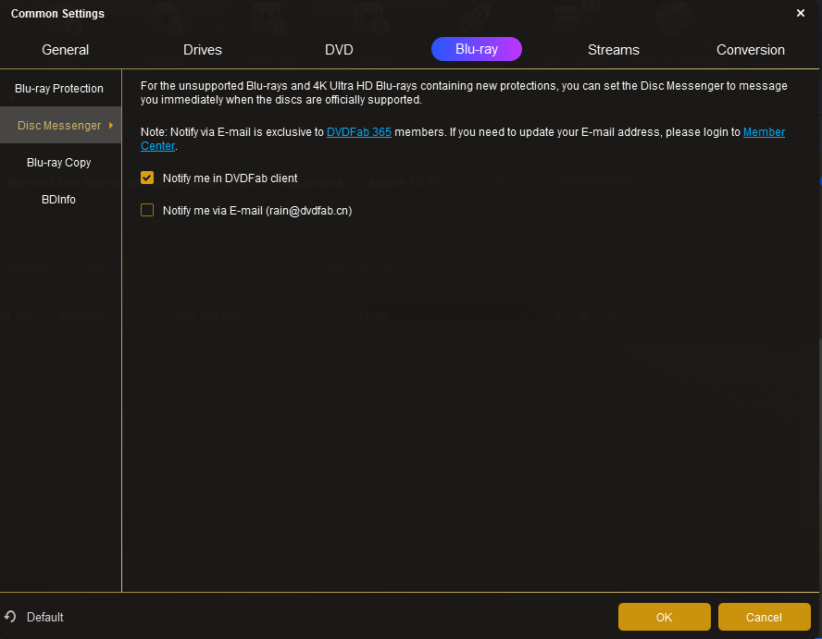Select Disc Messenger in sidebar
822x639 pixels.
[59, 125]
